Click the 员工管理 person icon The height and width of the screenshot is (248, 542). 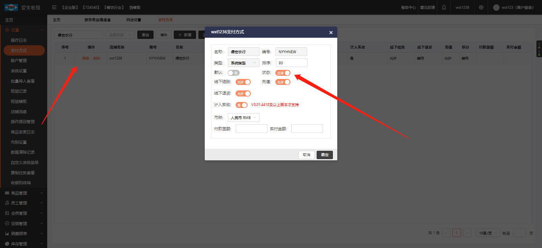point(7,203)
